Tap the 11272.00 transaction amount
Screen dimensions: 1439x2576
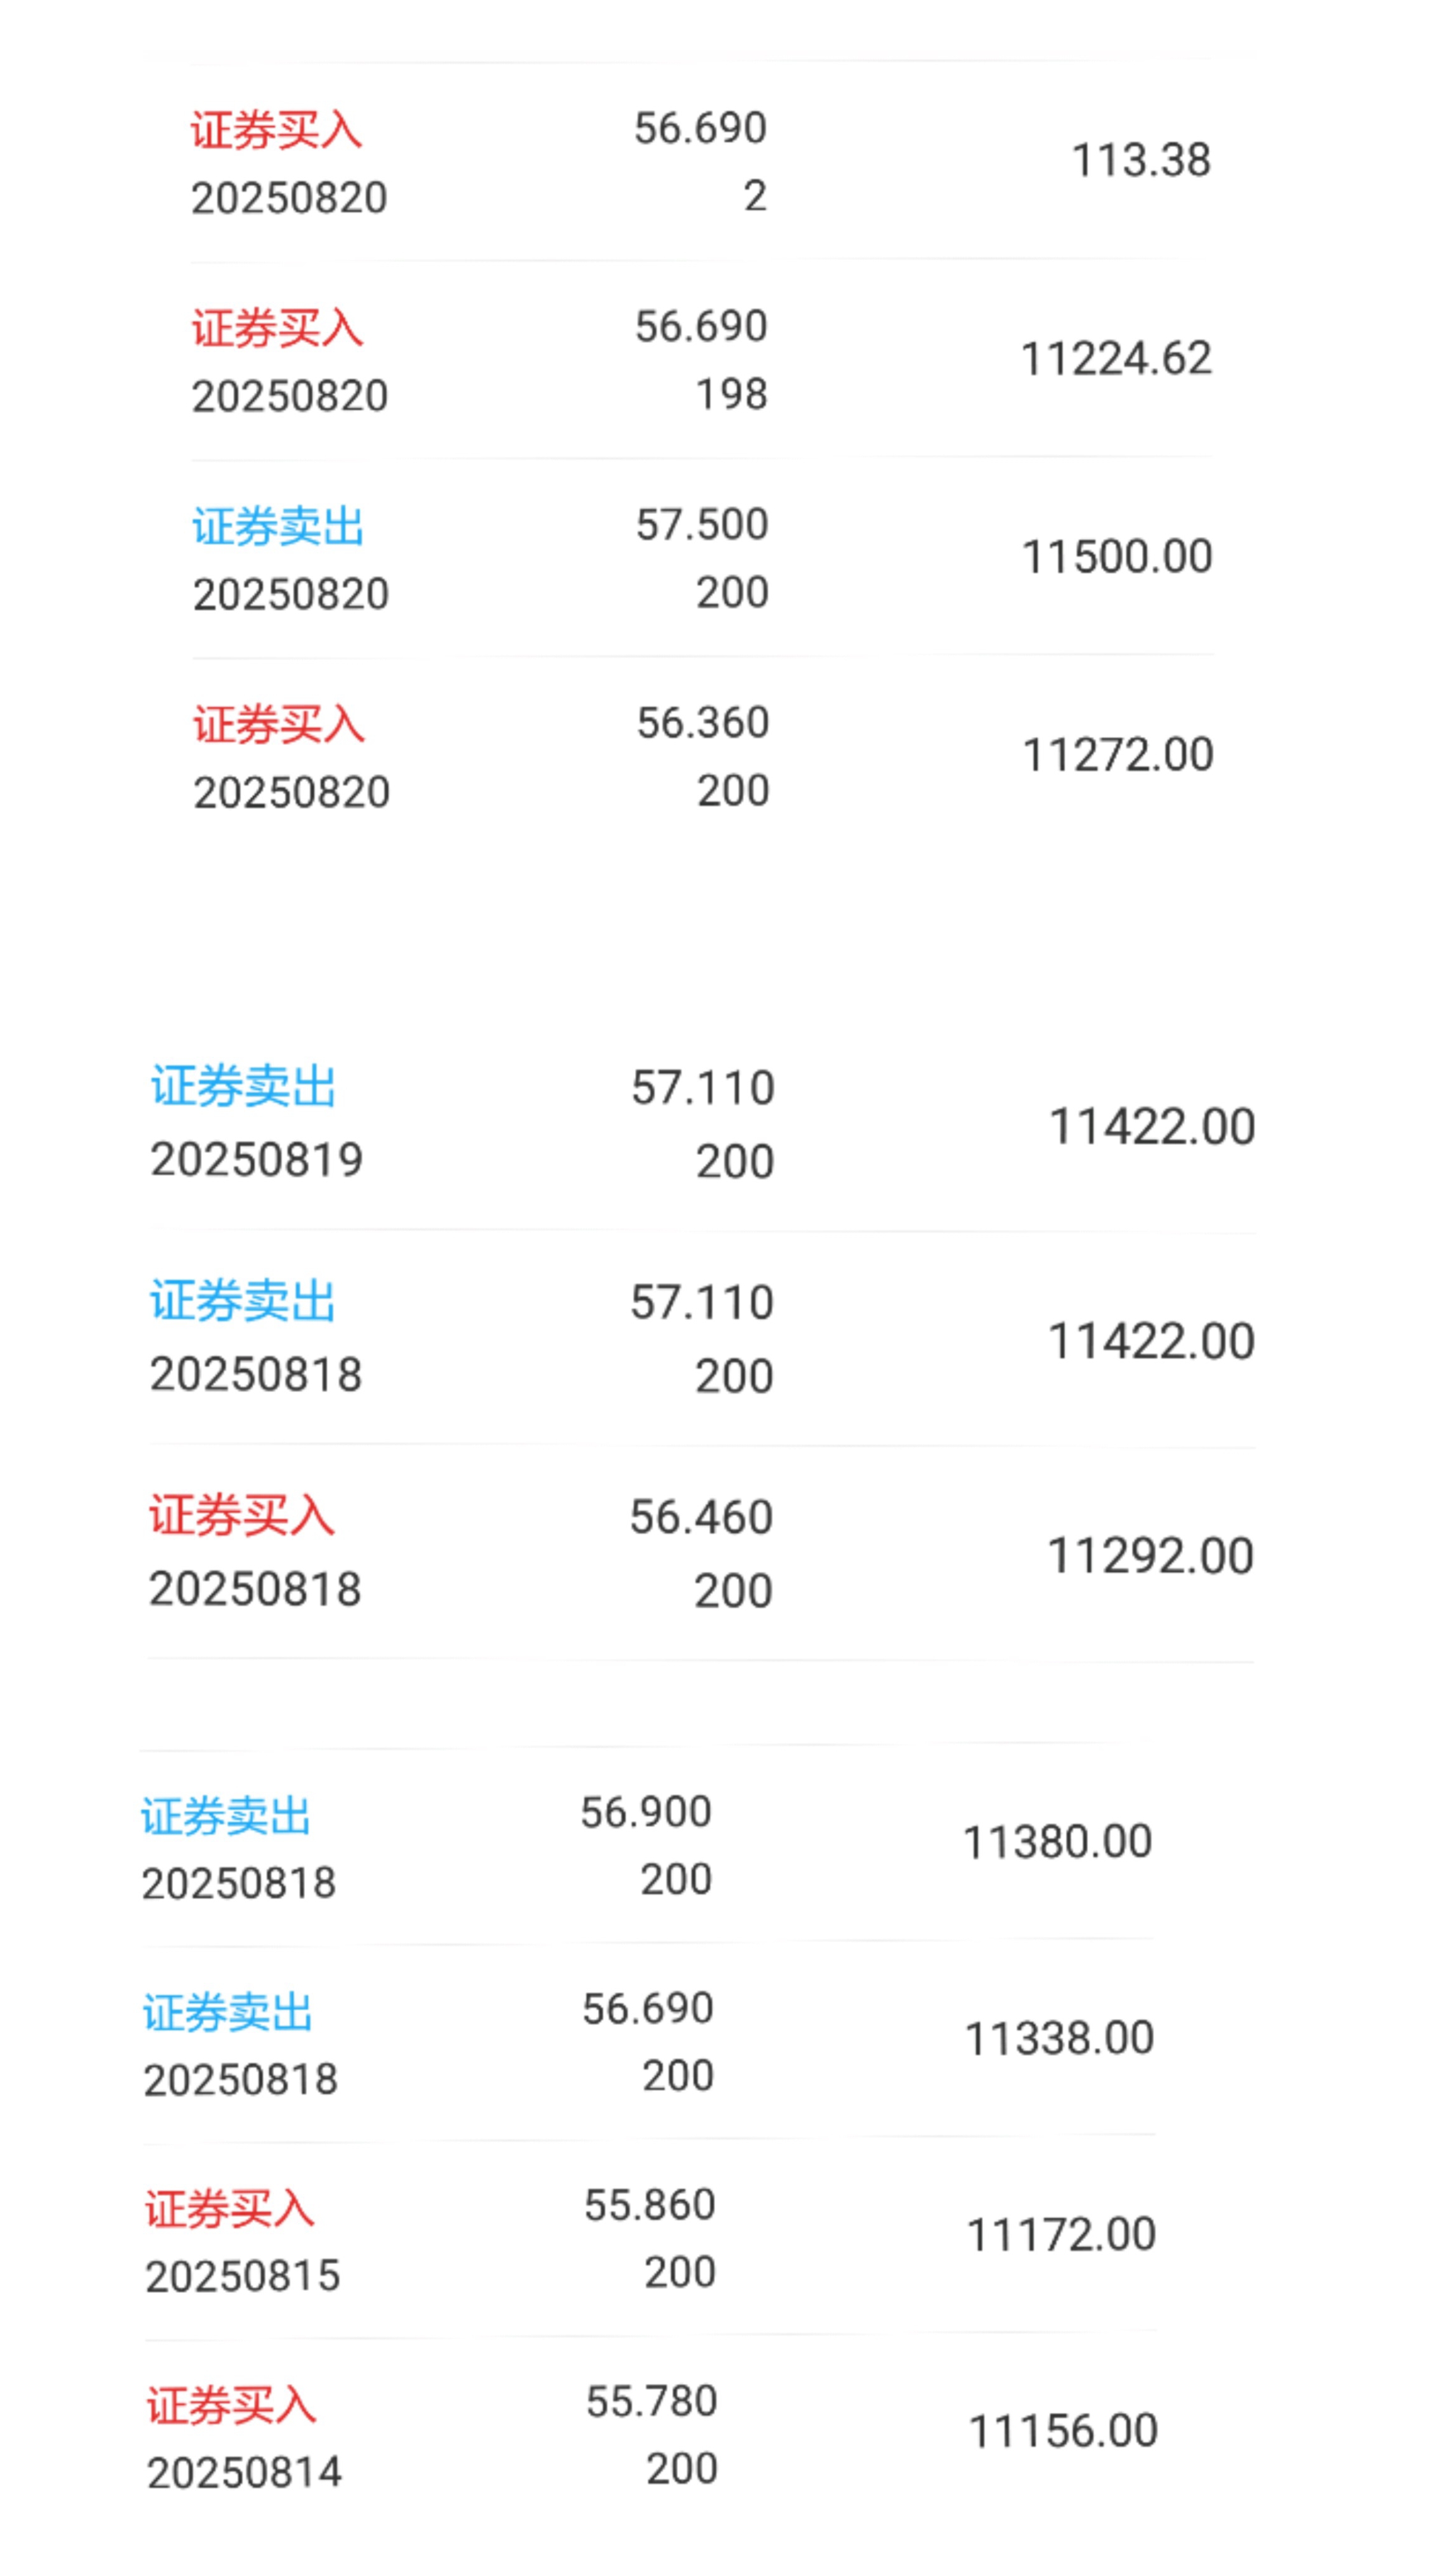click(1118, 755)
